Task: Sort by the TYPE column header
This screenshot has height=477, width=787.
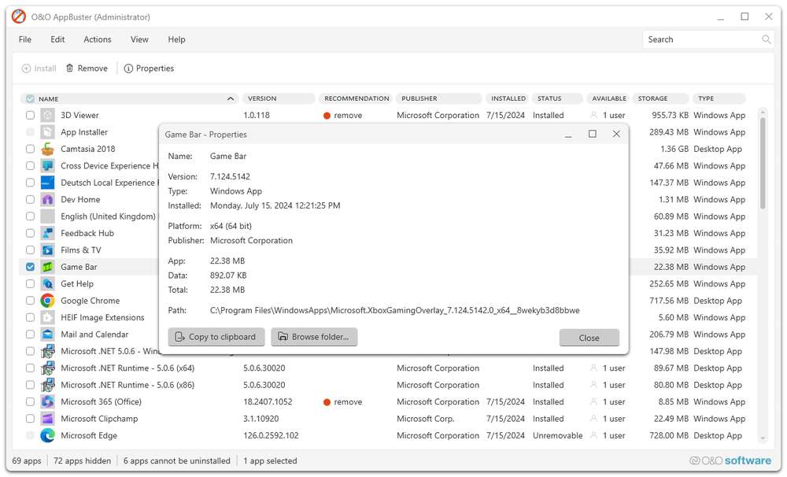Action: tap(719, 98)
